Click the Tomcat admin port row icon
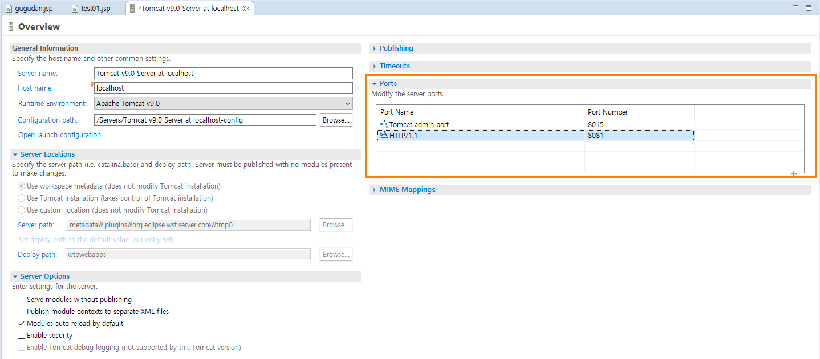Screen dimensions: 820x359 point(384,124)
